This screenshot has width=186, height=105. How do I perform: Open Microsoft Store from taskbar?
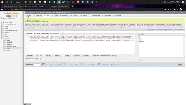pyautogui.click(x=45, y=2)
